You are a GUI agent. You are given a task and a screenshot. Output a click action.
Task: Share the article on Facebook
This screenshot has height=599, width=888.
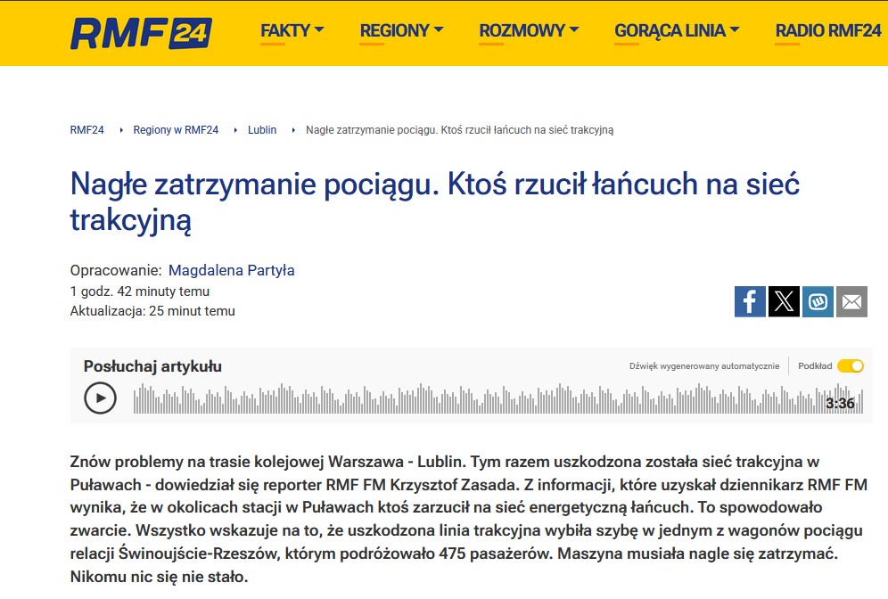tap(750, 301)
